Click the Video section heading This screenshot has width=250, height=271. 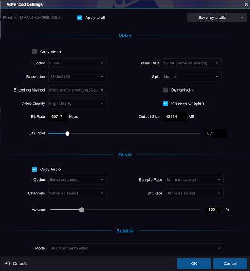tap(125, 36)
